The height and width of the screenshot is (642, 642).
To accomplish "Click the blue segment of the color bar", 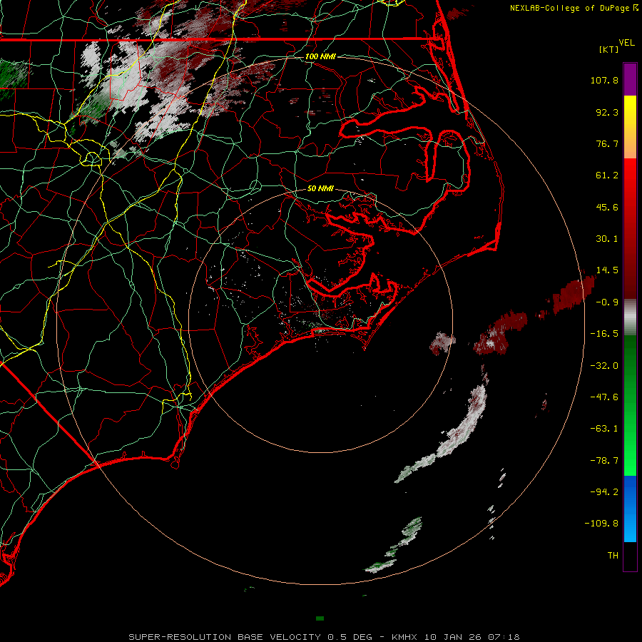I will pyautogui.click(x=630, y=509).
